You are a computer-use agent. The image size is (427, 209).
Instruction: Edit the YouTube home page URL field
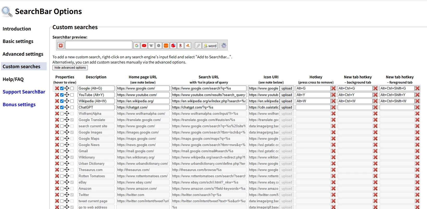tap(143, 95)
